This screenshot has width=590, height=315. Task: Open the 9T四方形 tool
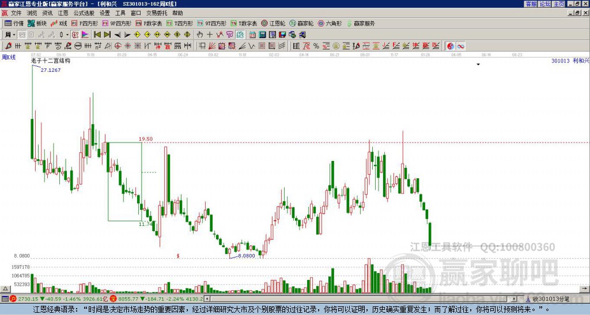coord(211,23)
